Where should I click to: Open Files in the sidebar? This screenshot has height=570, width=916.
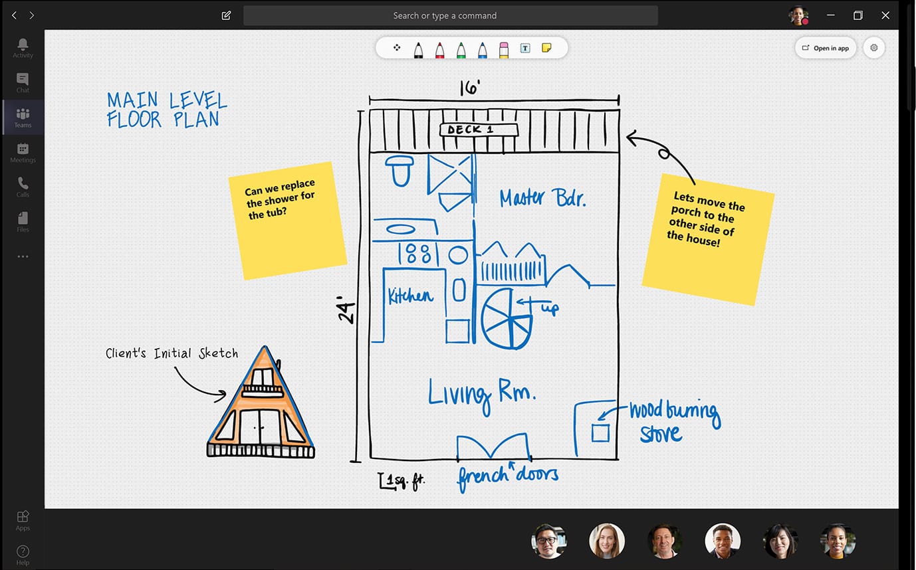pyautogui.click(x=23, y=222)
